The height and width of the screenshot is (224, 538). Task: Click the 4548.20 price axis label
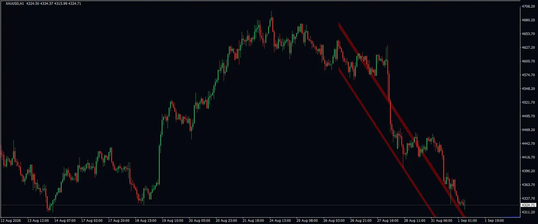pos(528,89)
